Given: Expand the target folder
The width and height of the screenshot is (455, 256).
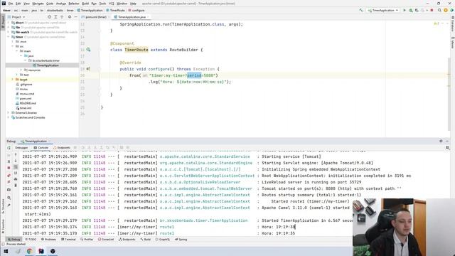Looking at the screenshot, I should [x=13, y=80].
